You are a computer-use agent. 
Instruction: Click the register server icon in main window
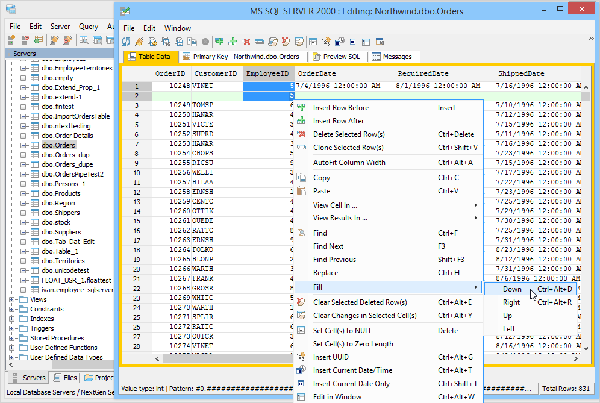[11, 40]
